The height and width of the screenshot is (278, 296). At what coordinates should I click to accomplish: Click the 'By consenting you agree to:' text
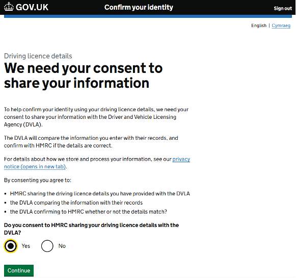pyautogui.click(x=38, y=180)
